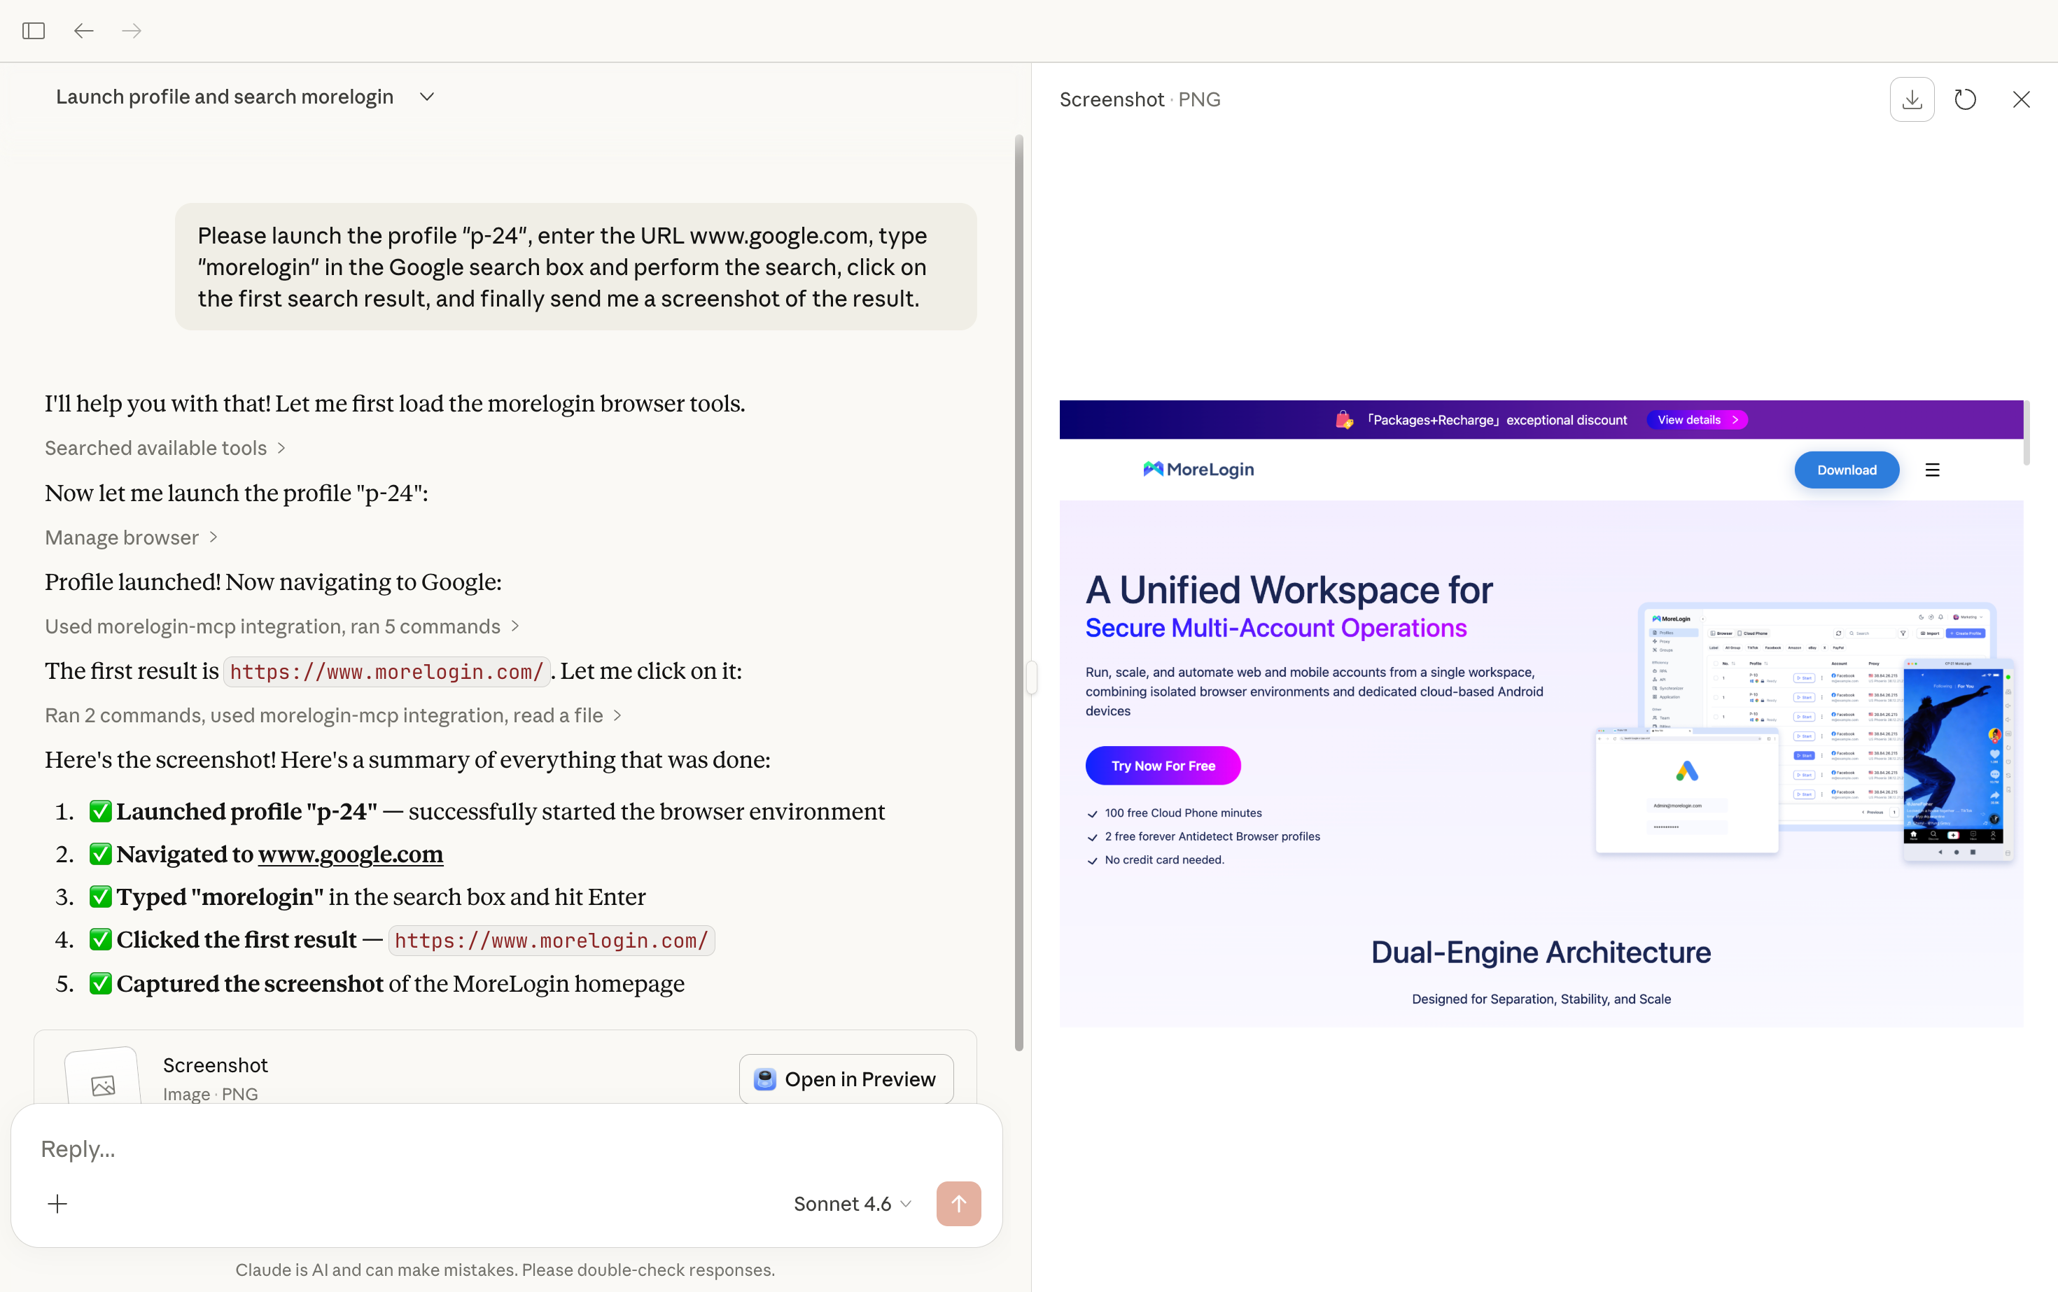The width and height of the screenshot is (2058, 1292).
Task: Click '2 free forever Antidetect Browser profiles'
Action: [1212, 836]
